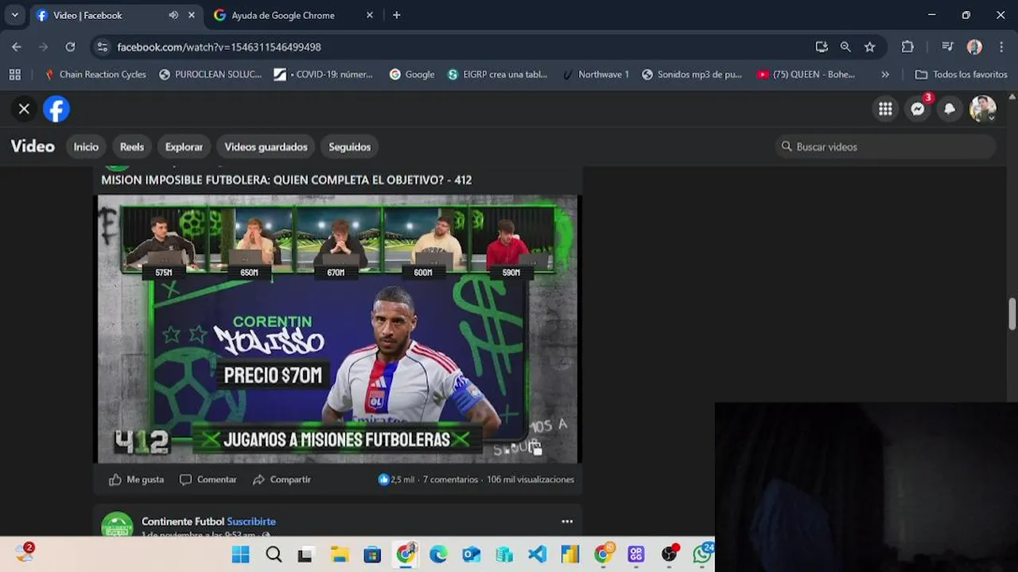Switch to the Reels tab
This screenshot has width=1018, height=572.
click(x=132, y=147)
